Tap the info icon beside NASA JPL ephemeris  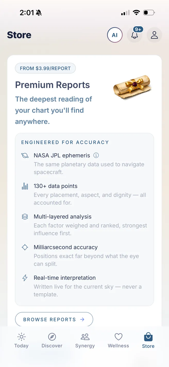coord(96,155)
